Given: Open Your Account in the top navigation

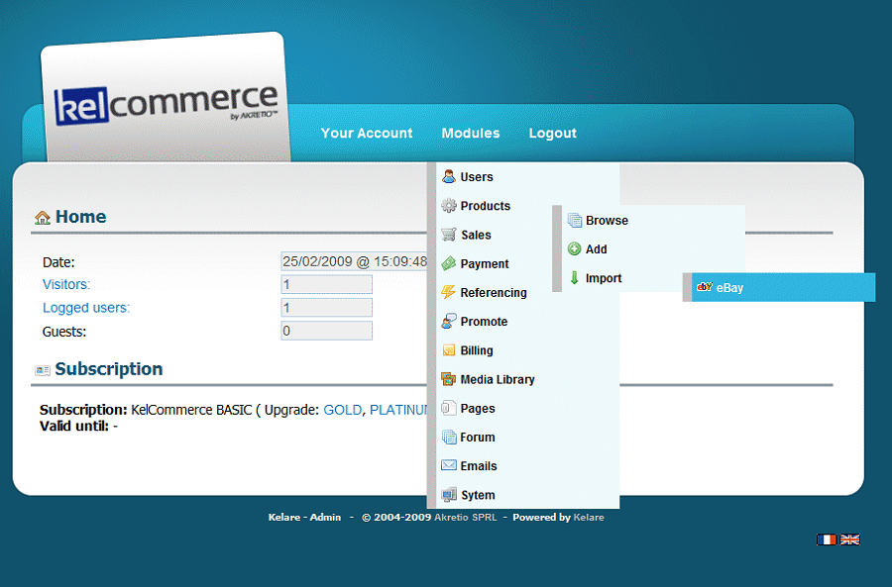Looking at the screenshot, I should [x=367, y=134].
